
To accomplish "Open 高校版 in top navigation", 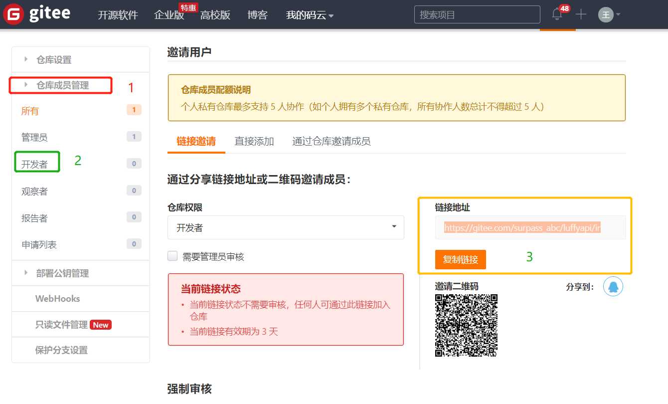I will 215,15.
